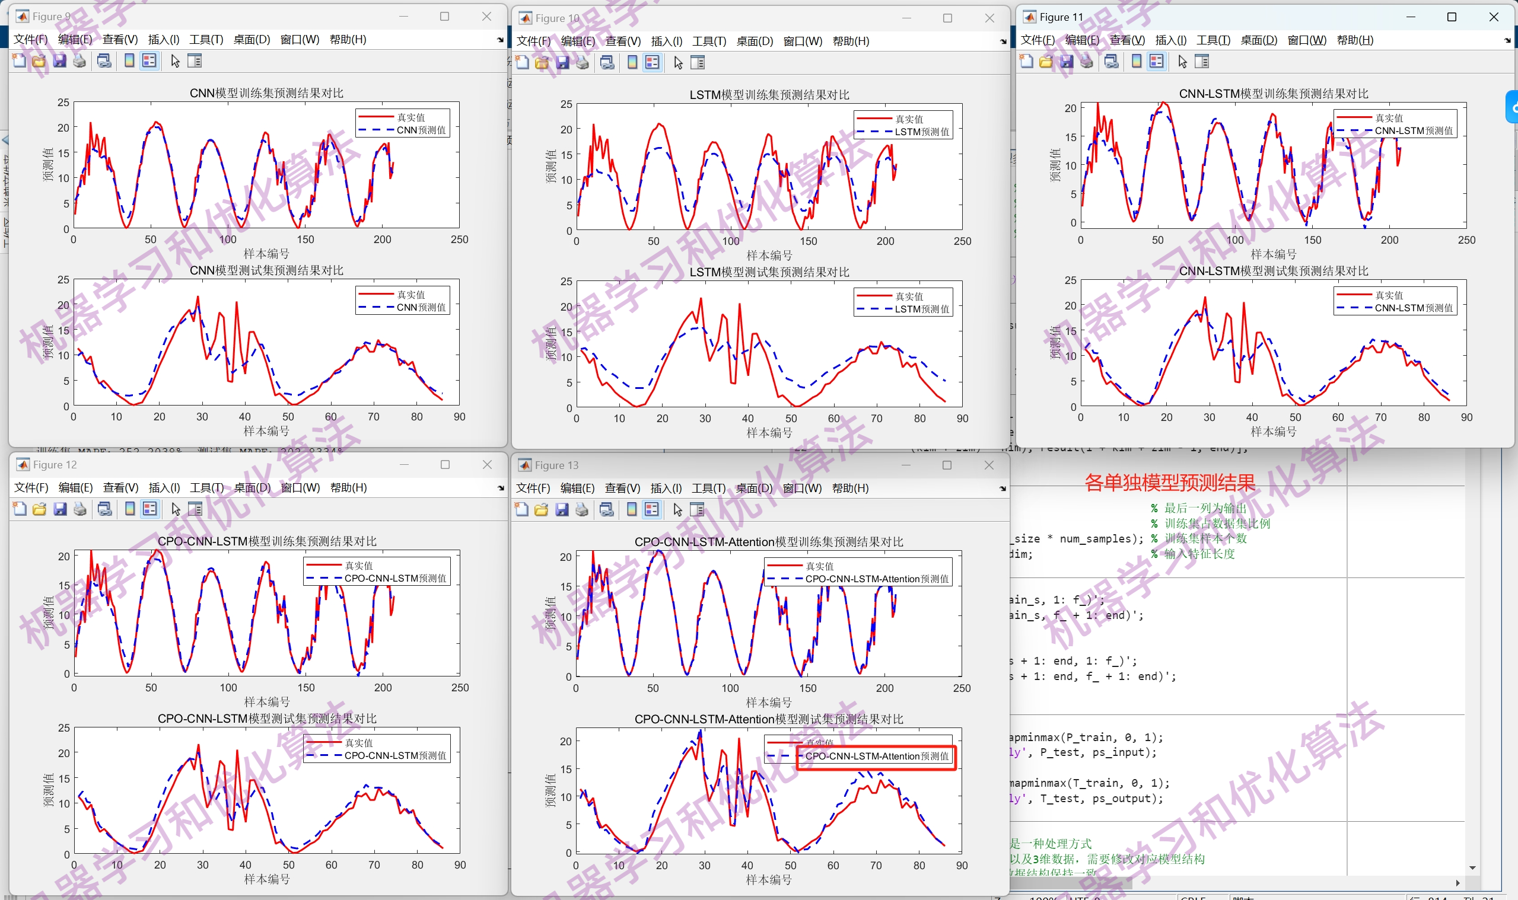Click dock arrow in Figure 13 menu bar
The image size is (1518, 900).
[1003, 489]
